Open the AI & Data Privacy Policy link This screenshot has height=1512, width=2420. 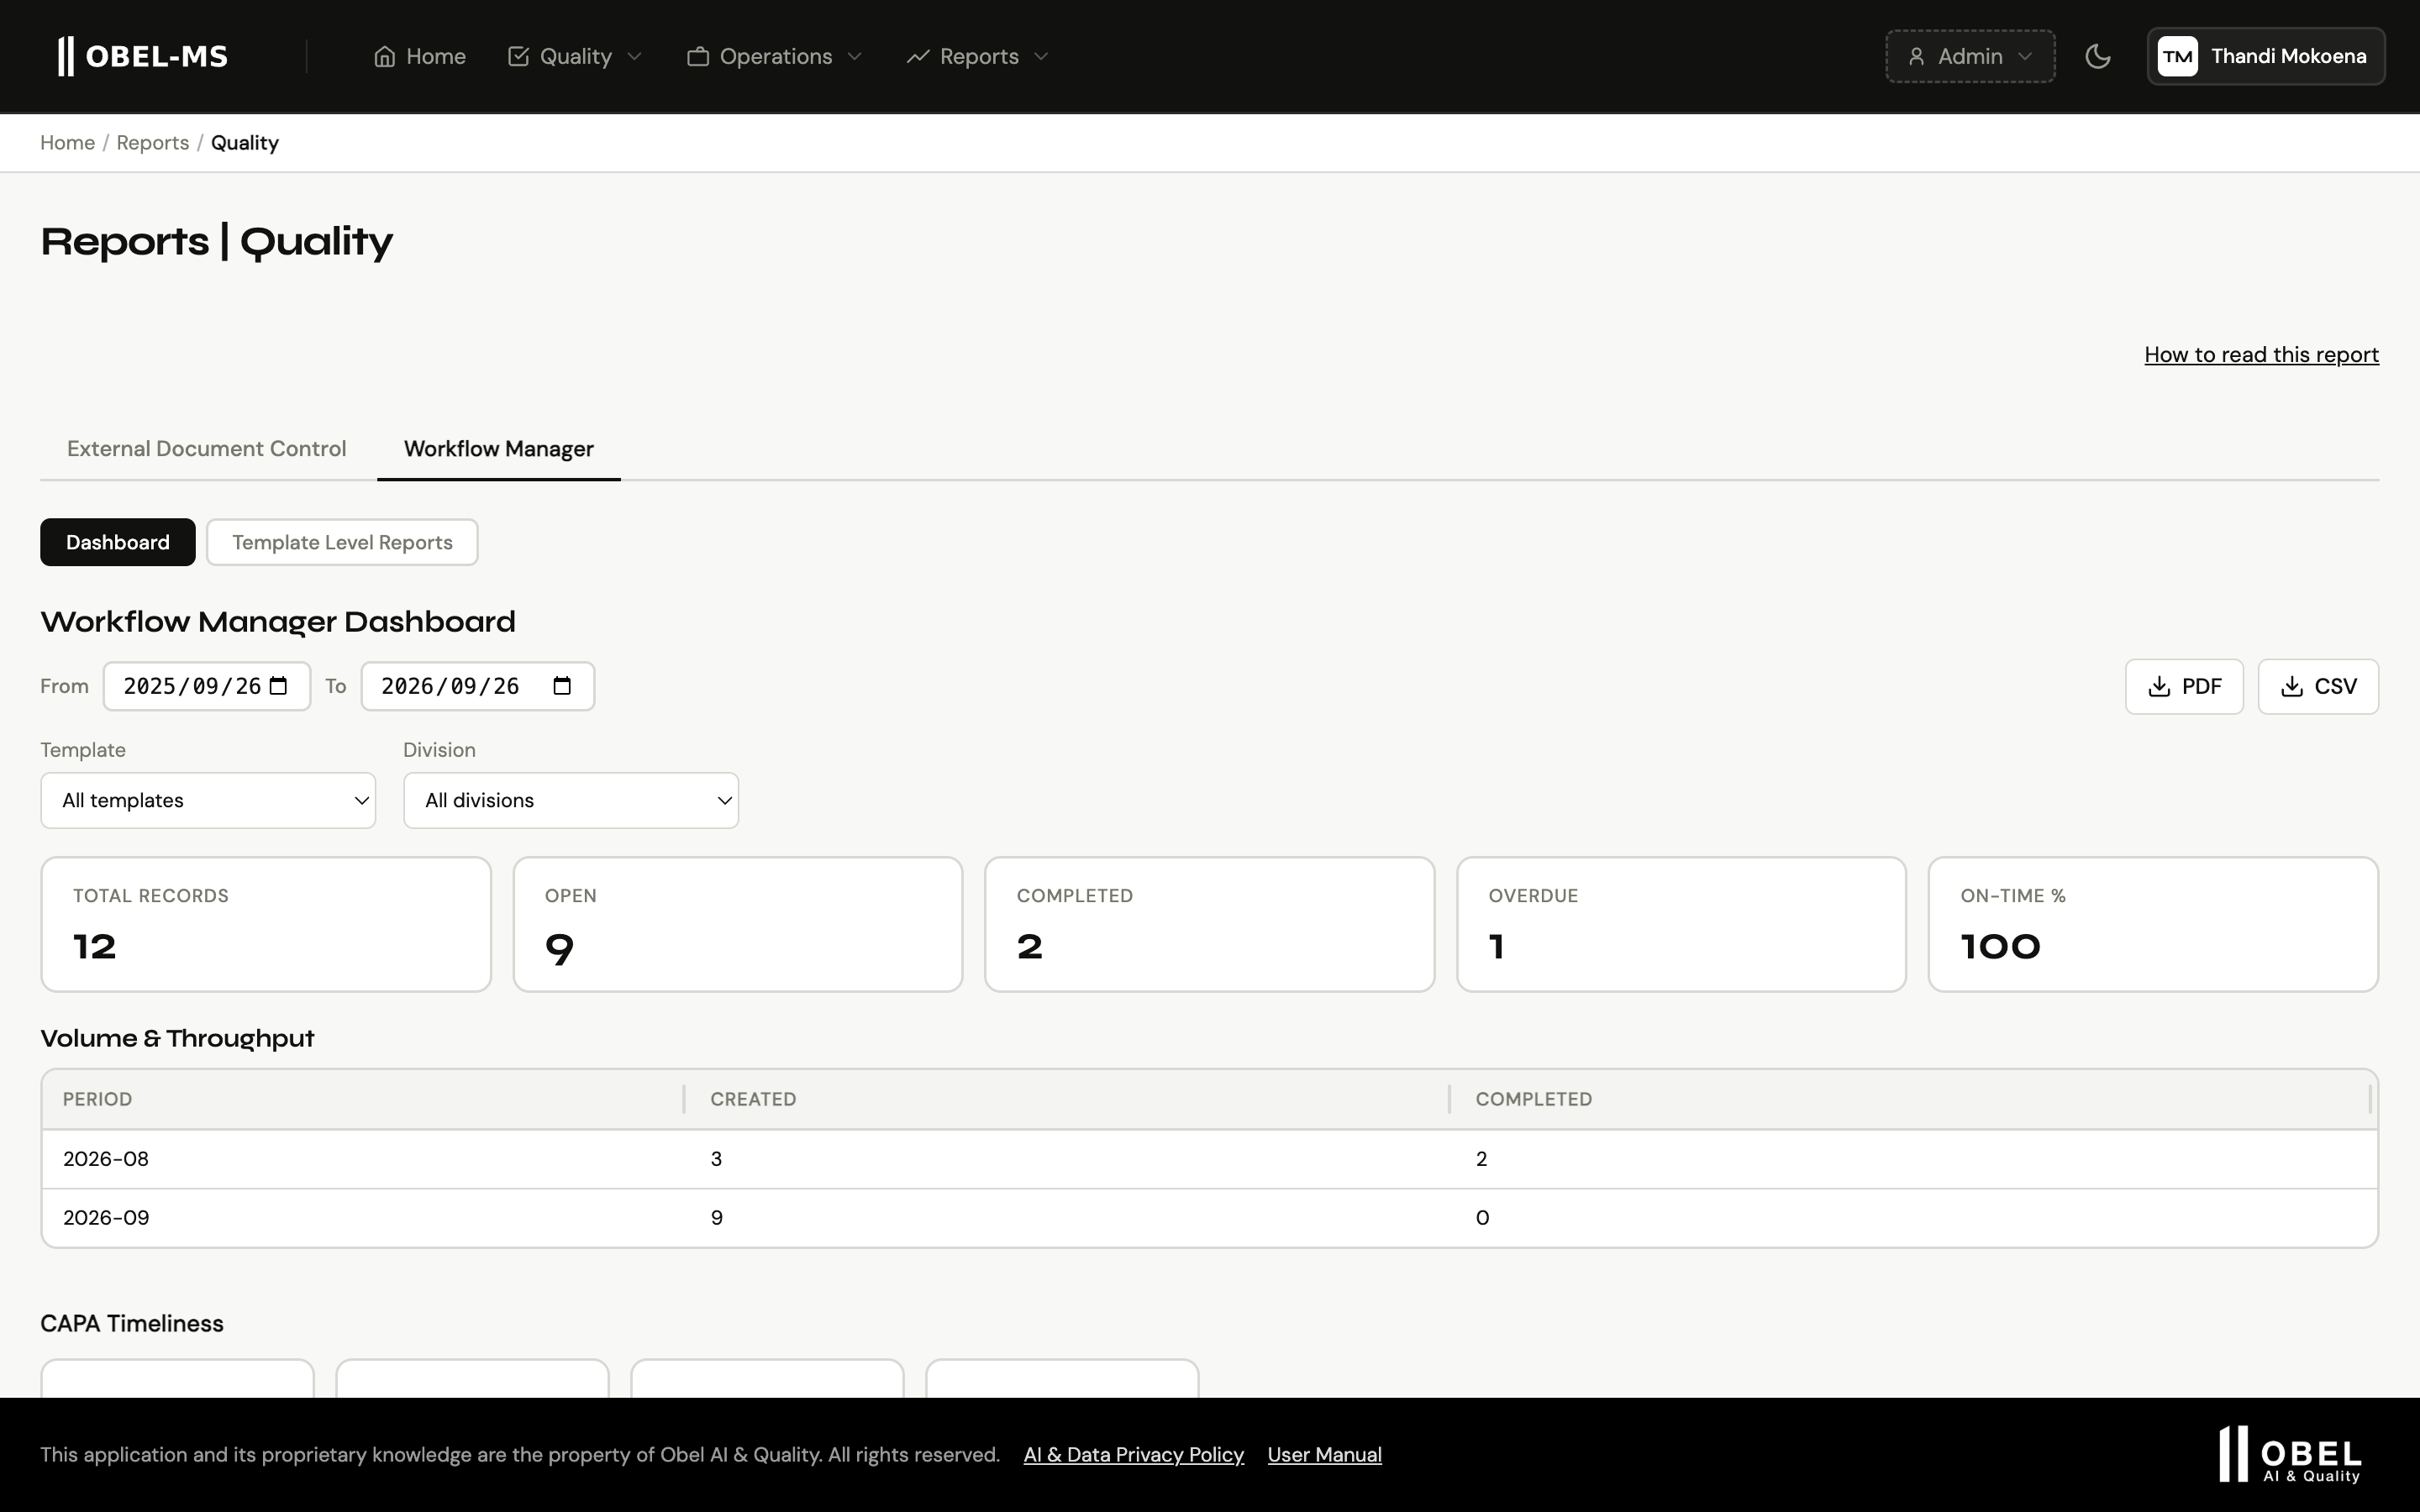(x=1134, y=1454)
